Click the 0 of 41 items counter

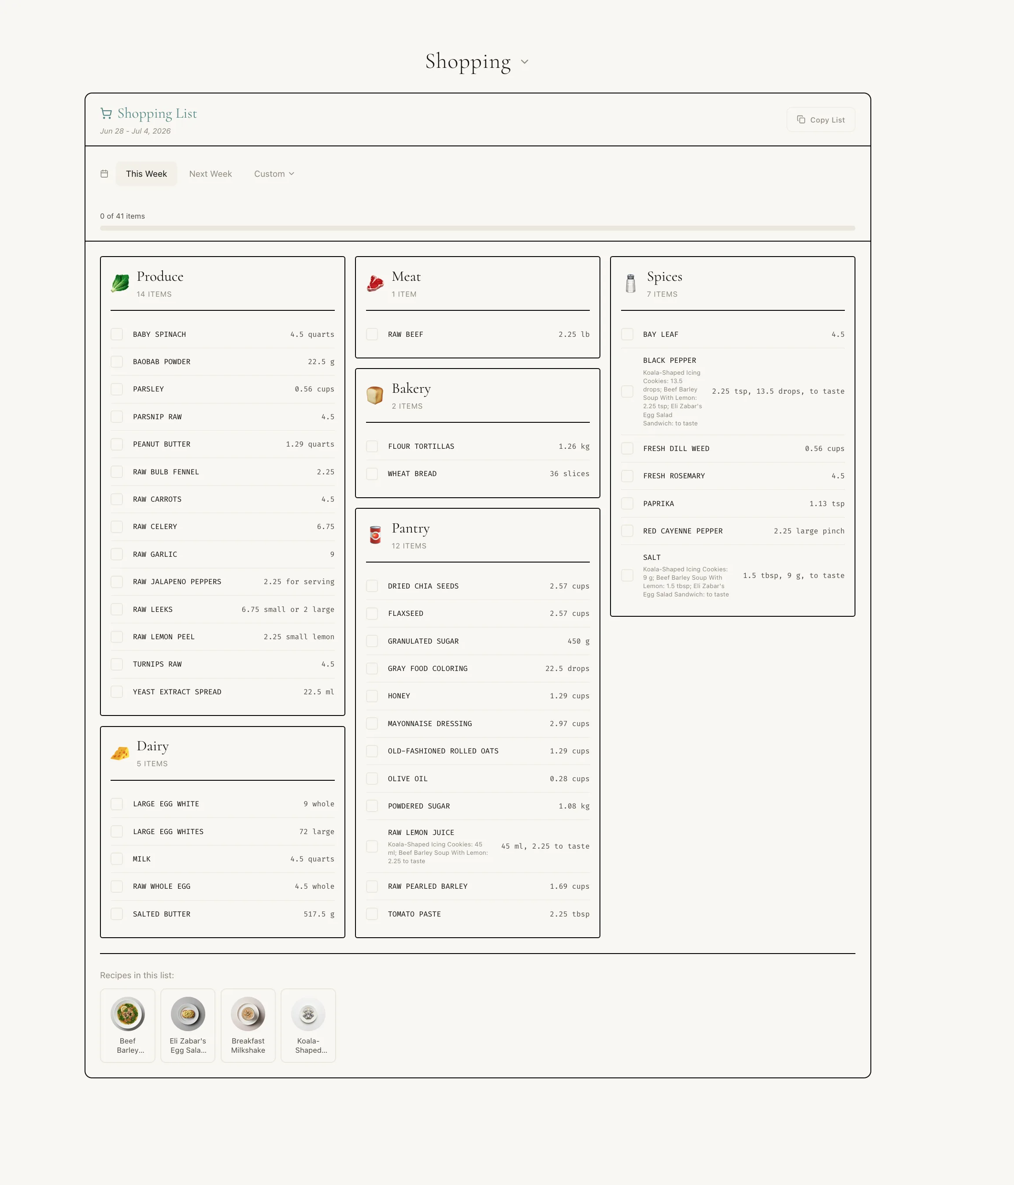click(122, 216)
